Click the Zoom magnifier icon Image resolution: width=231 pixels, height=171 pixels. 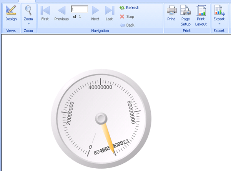click(28, 11)
